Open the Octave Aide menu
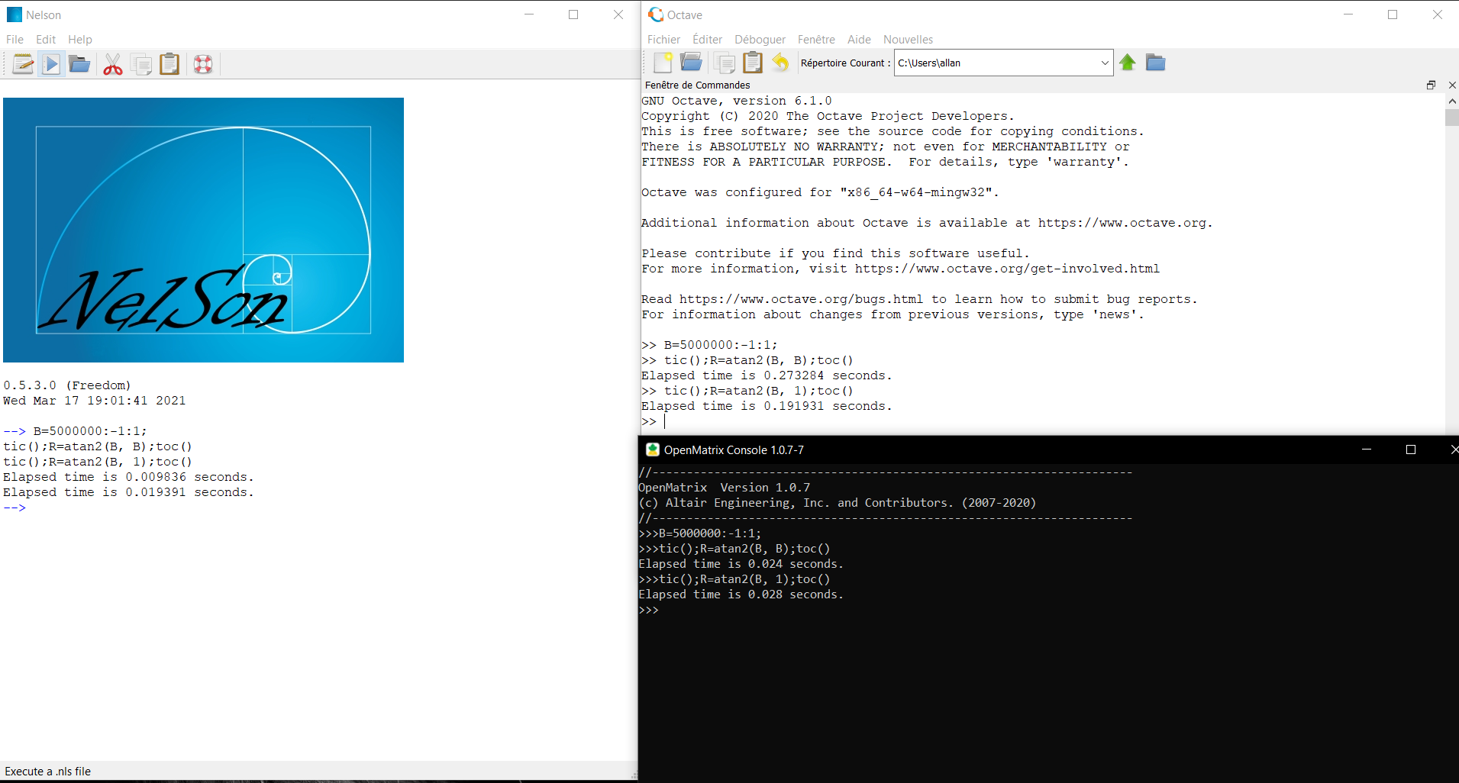Image resolution: width=1459 pixels, height=783 pixels. (x=859, y=40)
